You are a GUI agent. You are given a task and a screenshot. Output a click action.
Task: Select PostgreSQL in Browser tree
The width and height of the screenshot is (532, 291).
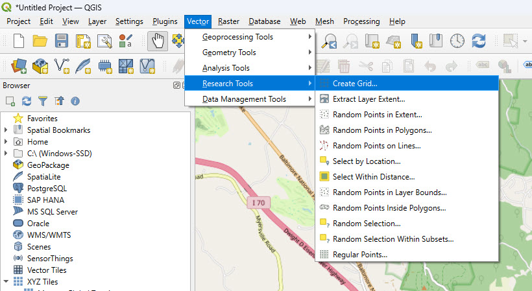click(47, 189)
